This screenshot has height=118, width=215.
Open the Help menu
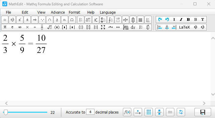click(x=91, y=12)
